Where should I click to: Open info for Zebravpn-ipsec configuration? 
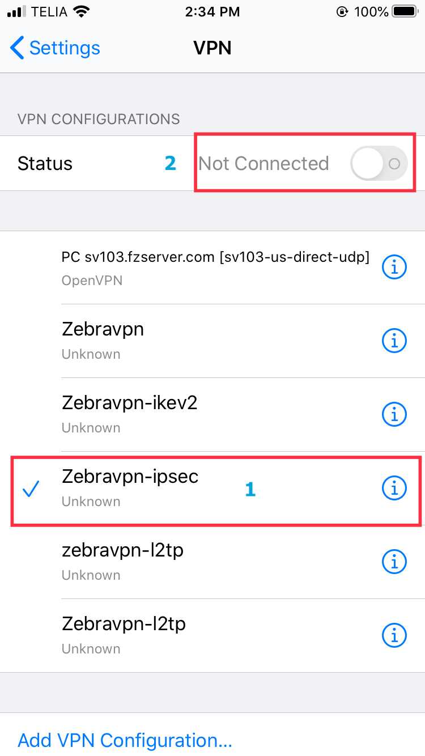tap(394, 488)
